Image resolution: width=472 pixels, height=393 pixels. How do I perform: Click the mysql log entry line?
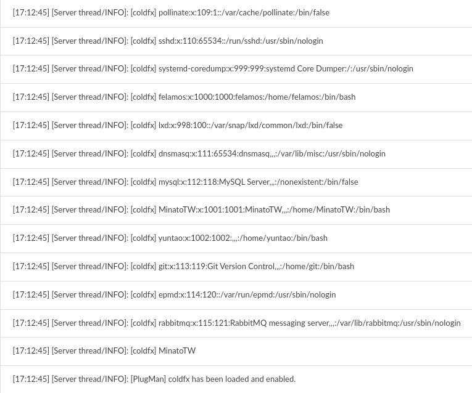185,182
